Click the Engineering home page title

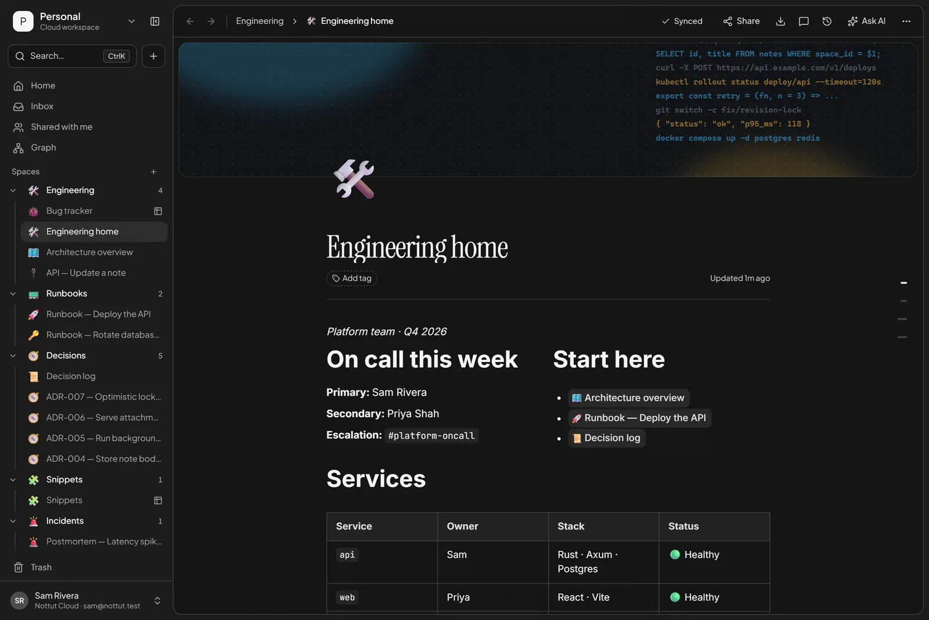pos(417,248)
